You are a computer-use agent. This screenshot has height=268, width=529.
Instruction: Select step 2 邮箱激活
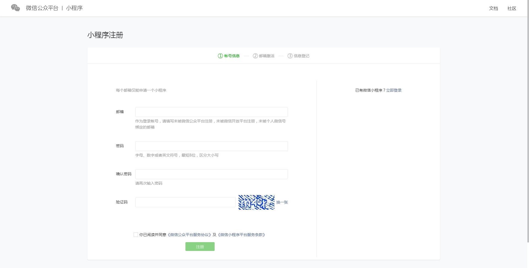click(x=264, y=56)
